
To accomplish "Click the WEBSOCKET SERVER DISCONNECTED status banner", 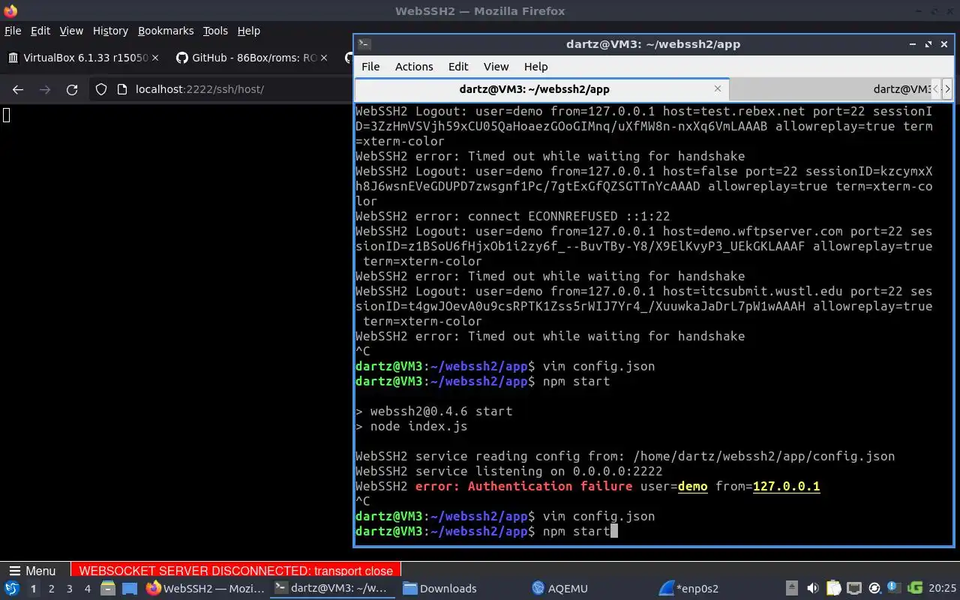I will tap(236, 571).
